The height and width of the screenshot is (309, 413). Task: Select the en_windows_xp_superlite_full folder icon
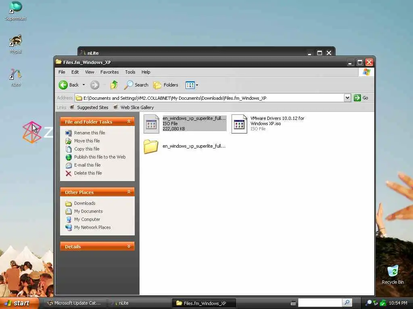(x=151, y=146)
